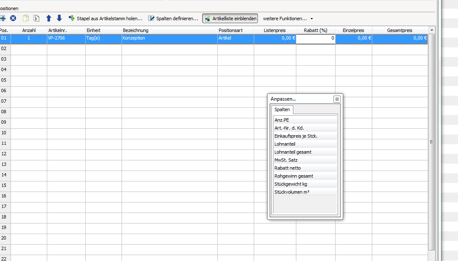The height and width of the screenshot is (261, 458).
Task: Click the Anzahl column header
Action: pos(29,30)
